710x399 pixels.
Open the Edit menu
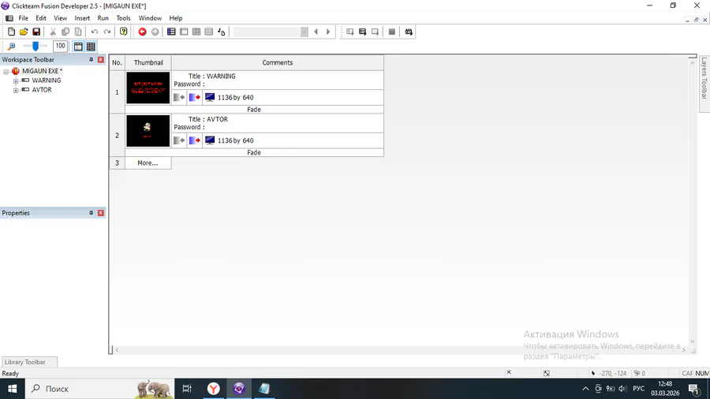(41, 18)
